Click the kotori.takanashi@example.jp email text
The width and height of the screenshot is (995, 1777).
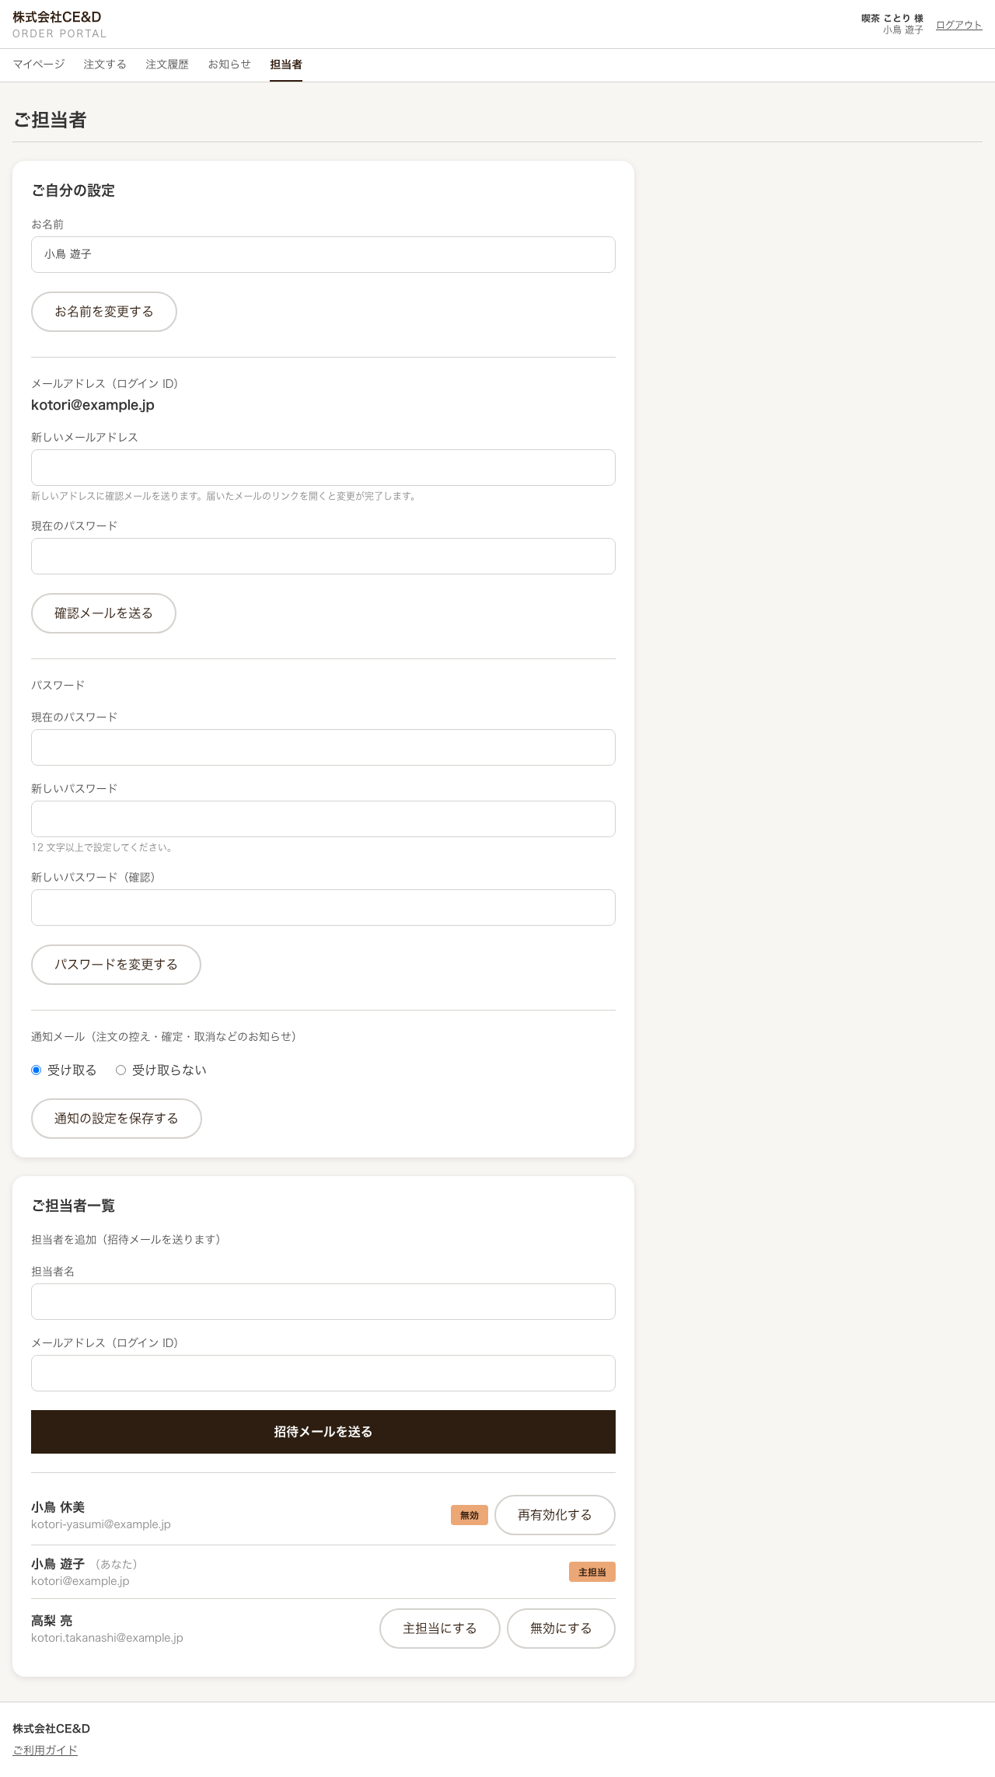(x=107, y=1638)
